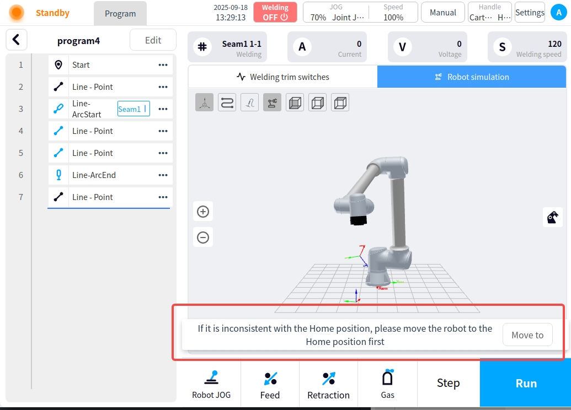The image size is (571, 410).
Task: Expand the more options for Line-ArcEnd
Action: coord(163,175)
